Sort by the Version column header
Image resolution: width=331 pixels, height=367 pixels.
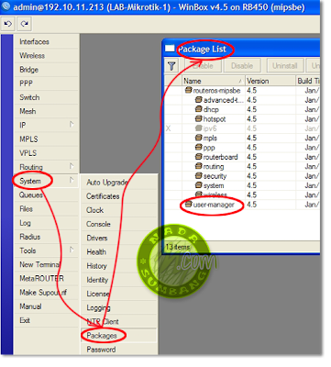click(270, 81)
